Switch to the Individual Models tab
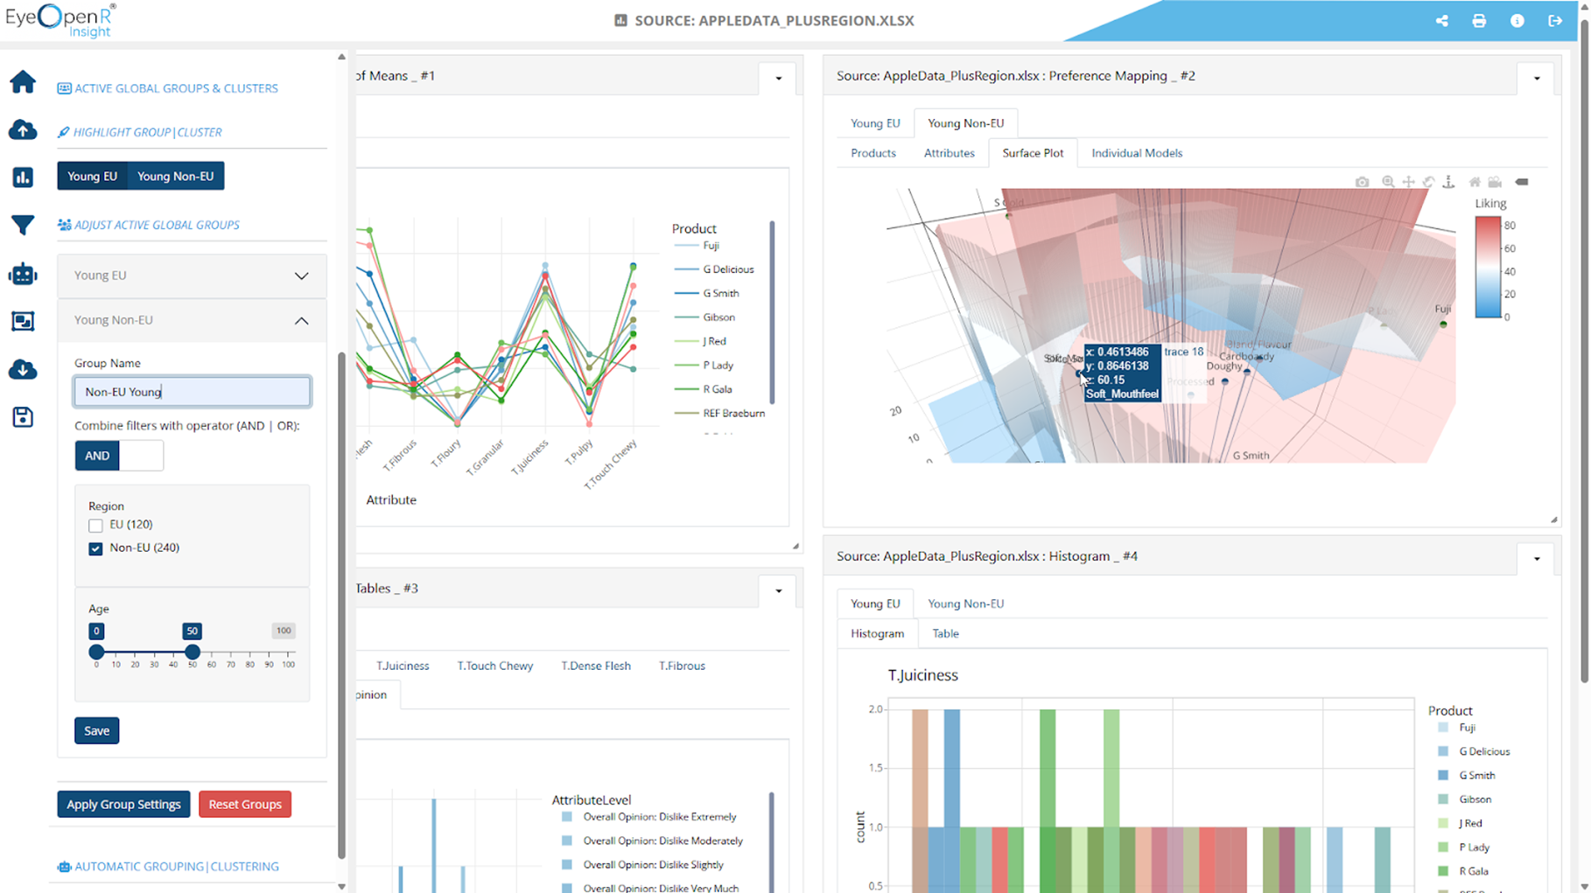The image size is (1591, 893). tap(1137, 153)
